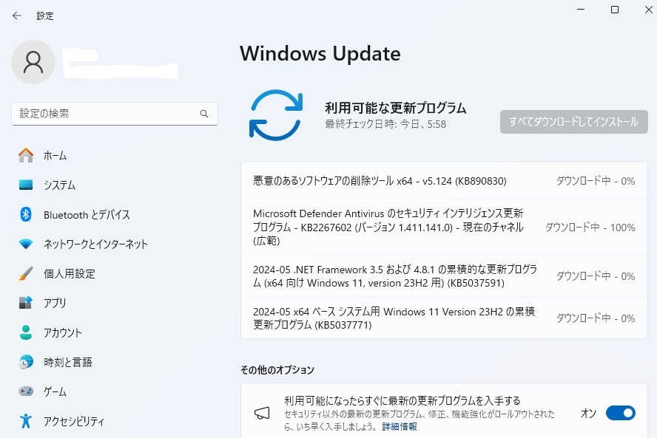
Task: Select システム from the sidebar
Action: pyautogui.click(x=59, y=185)
